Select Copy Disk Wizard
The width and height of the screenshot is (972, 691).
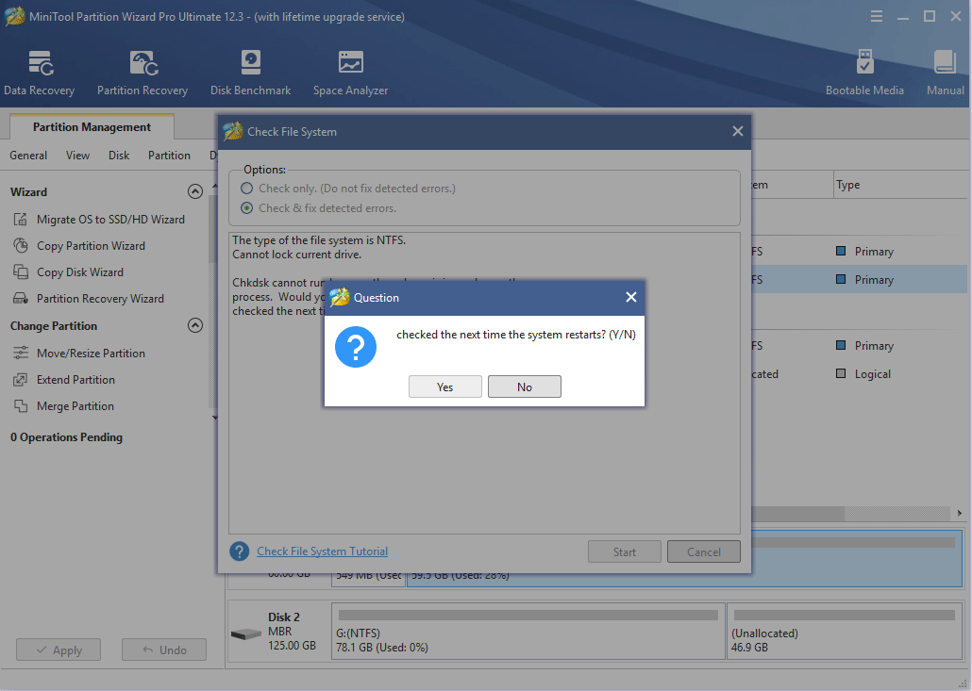pyautogui.click(x=80, y=271)
